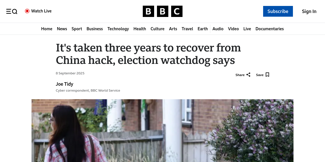This screenshot has width=325, height=162.
Task: Click the article headline text
Action: 148,54
